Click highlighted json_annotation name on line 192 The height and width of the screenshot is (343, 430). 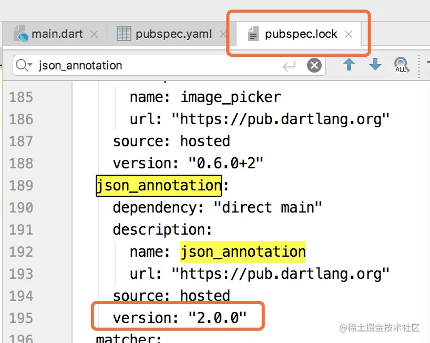(243, 252)
